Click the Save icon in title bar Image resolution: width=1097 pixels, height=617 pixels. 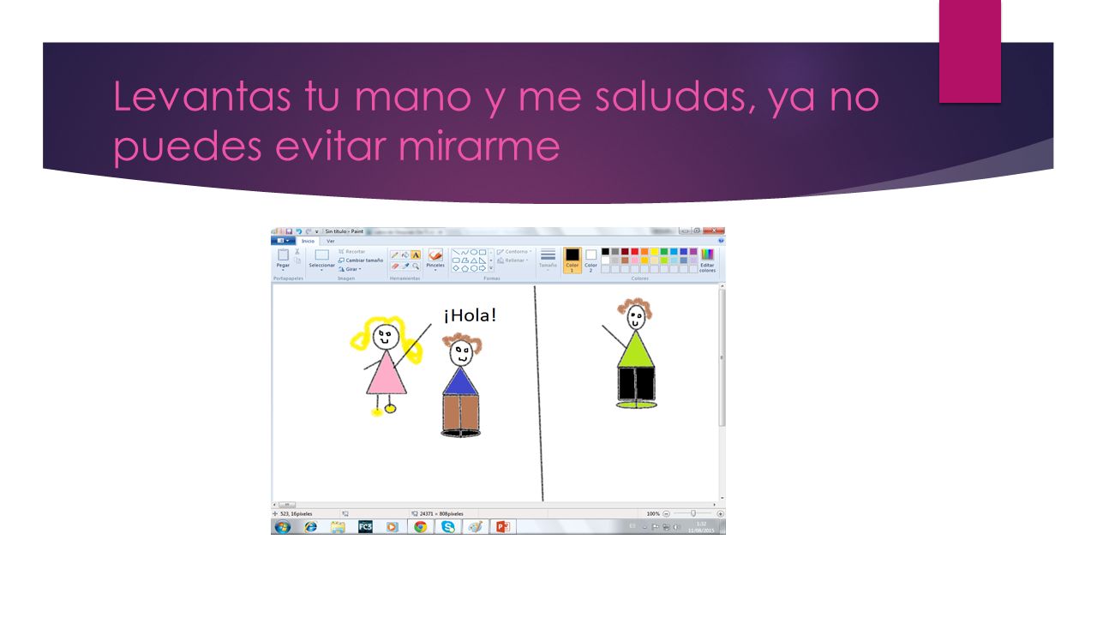click(x=289, y=231)
